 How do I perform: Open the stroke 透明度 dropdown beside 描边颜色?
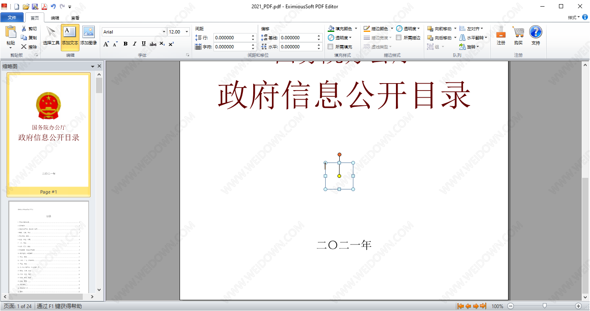pos(419,29)
